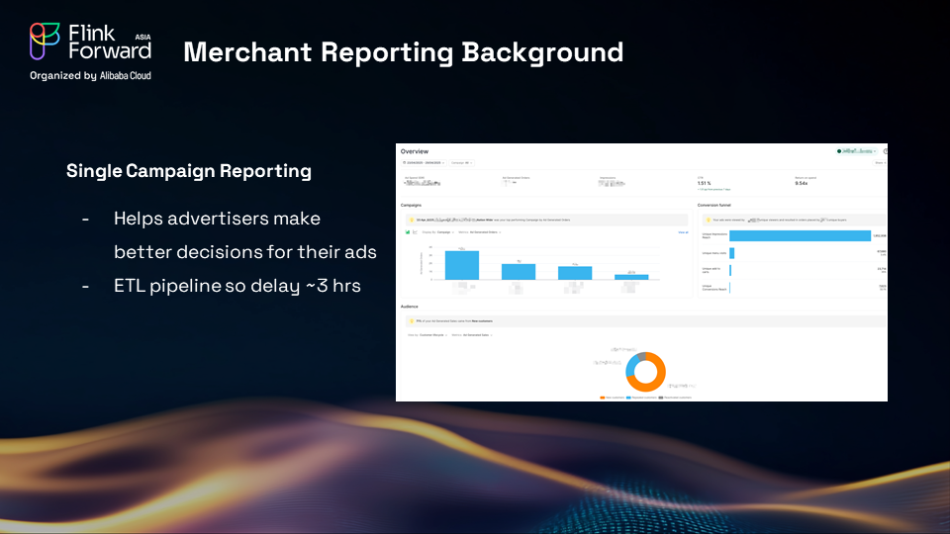950x534 pixels.
Task: Open the Campaign filter dropdown
Action: 462,163
